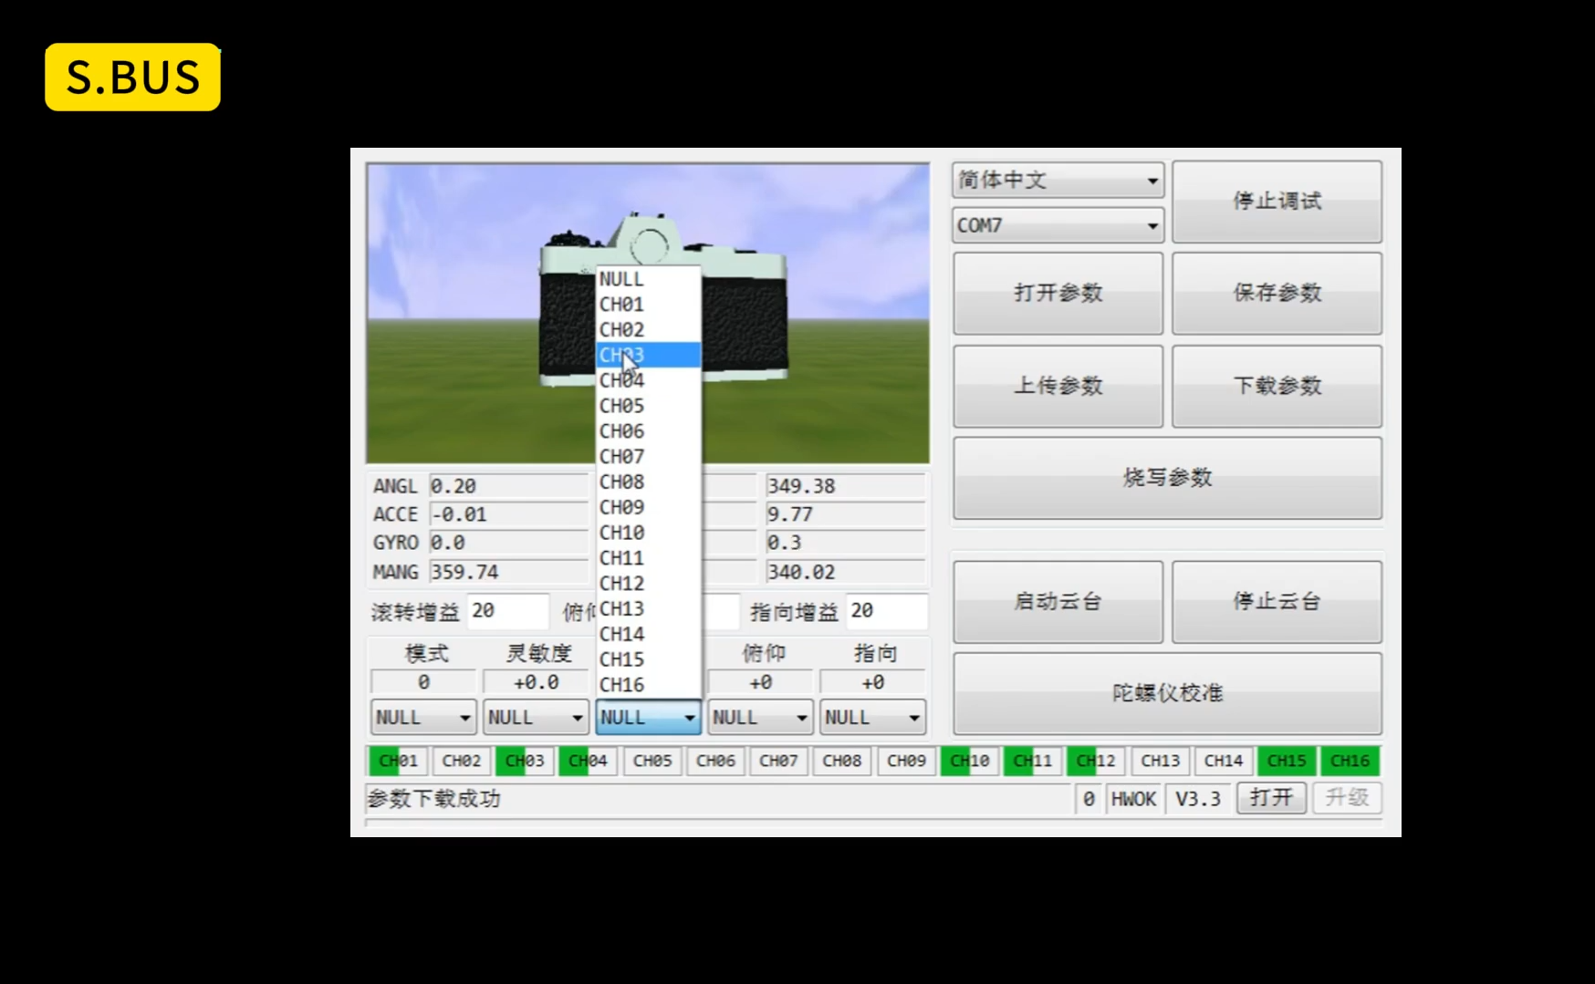Click the CH03 channel indicator
The image size is (1595, 984).
point(525,761)
